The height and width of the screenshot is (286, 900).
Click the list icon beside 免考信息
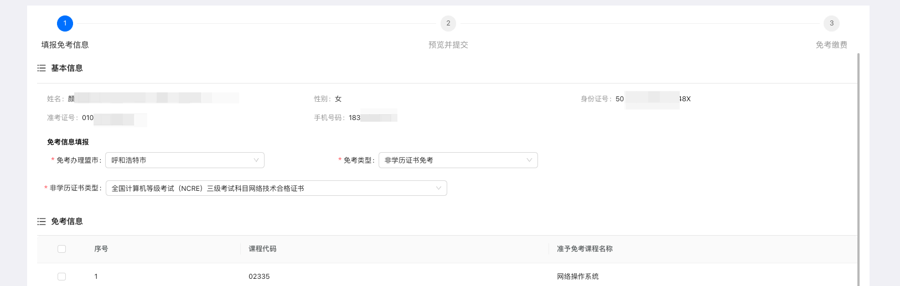[42, 221]
